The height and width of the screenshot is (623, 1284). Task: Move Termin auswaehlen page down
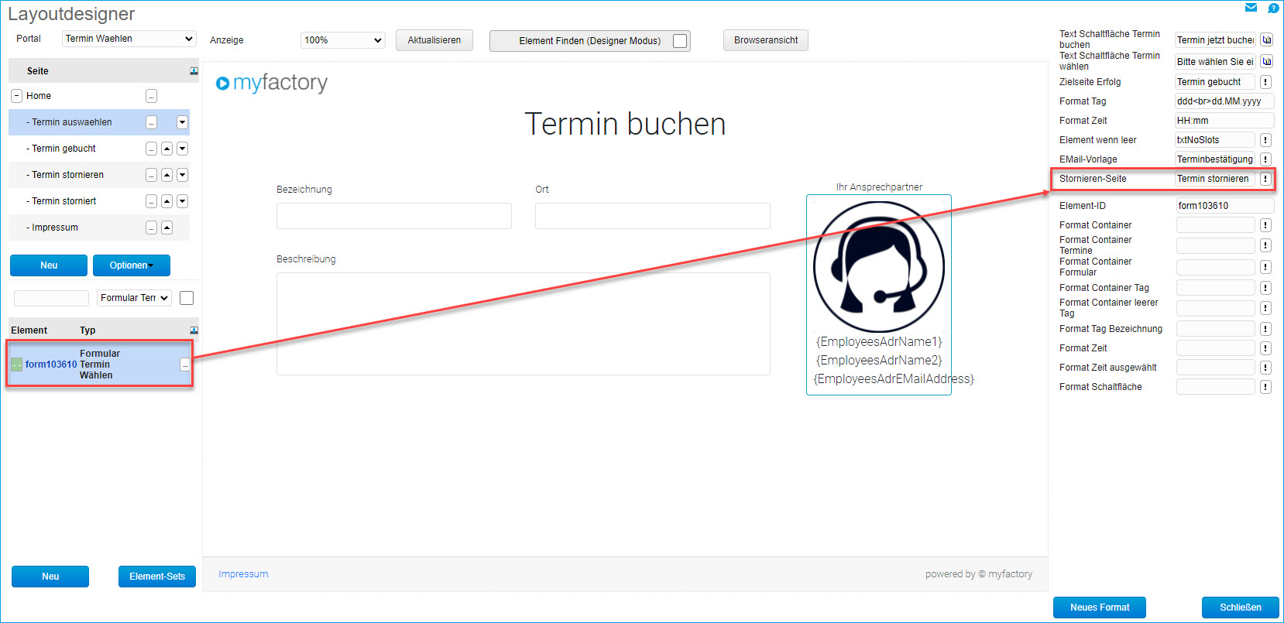point(182,122)
